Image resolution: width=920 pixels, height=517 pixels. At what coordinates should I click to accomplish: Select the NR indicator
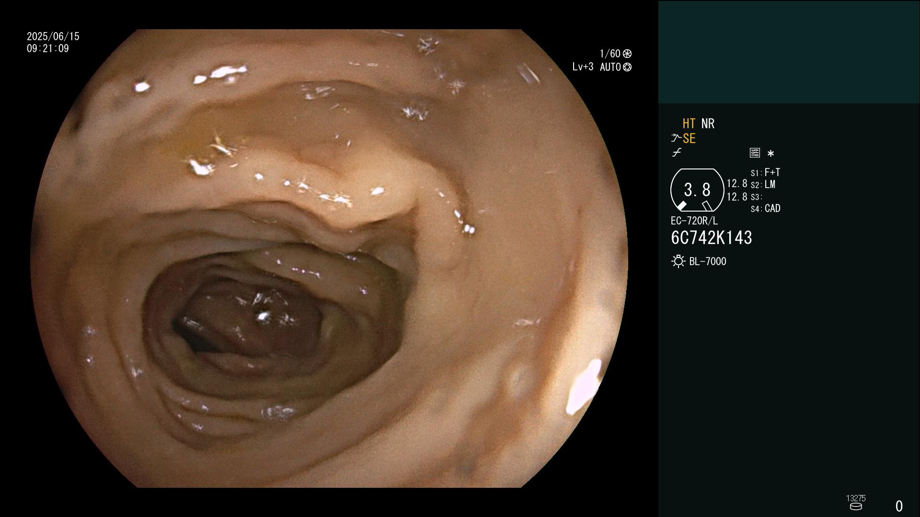[x=708, y=124]
